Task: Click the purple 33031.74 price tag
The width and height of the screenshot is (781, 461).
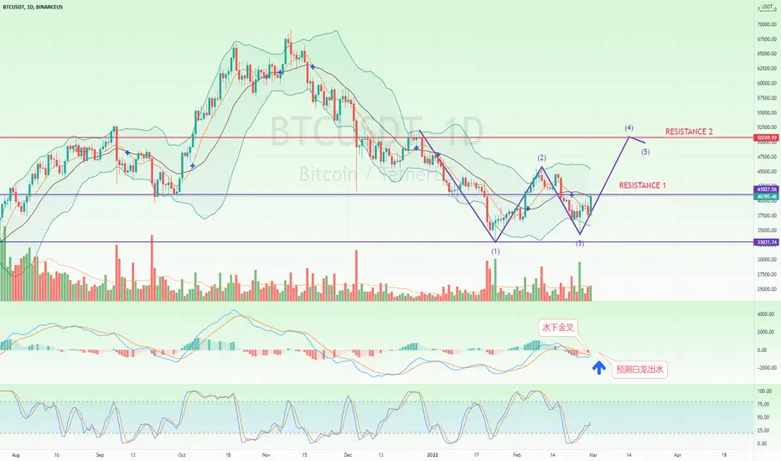Action: pos(767,243)
